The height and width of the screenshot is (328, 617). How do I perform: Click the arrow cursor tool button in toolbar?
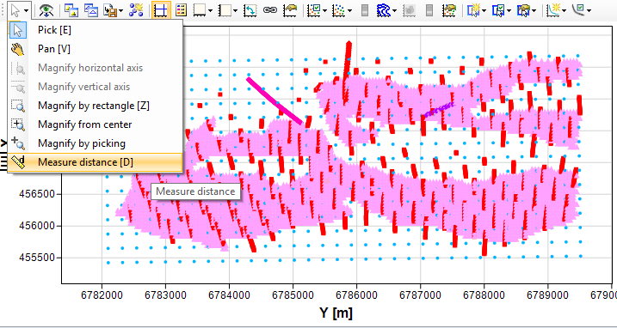[x=15, y=9]
